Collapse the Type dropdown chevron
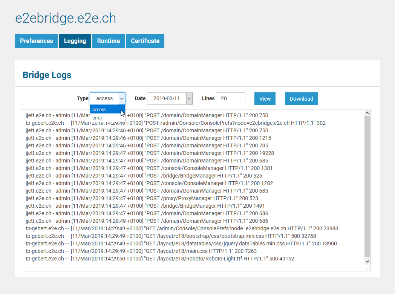The image size is (395, 294). click(122, 98)
